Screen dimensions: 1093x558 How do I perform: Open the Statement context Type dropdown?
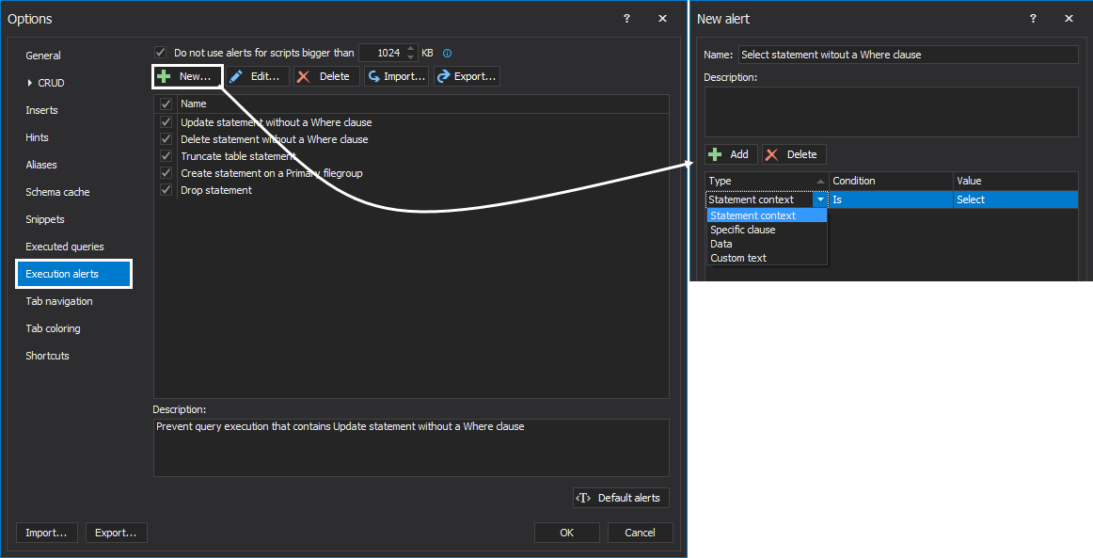(x=820, y=199)
